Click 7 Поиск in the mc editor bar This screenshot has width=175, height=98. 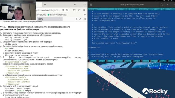coord(145,61)
